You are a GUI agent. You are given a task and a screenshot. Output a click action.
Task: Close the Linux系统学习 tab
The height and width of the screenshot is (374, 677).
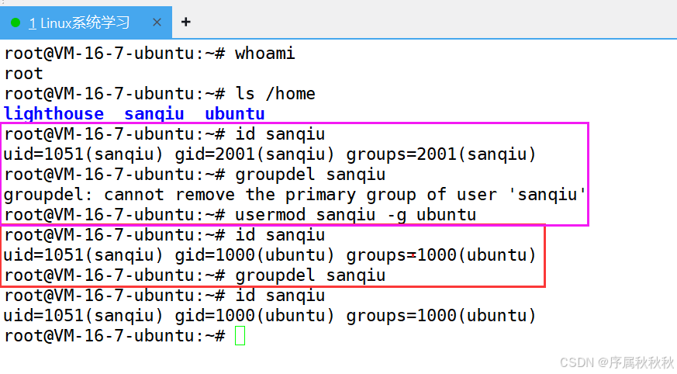point(157,23)
